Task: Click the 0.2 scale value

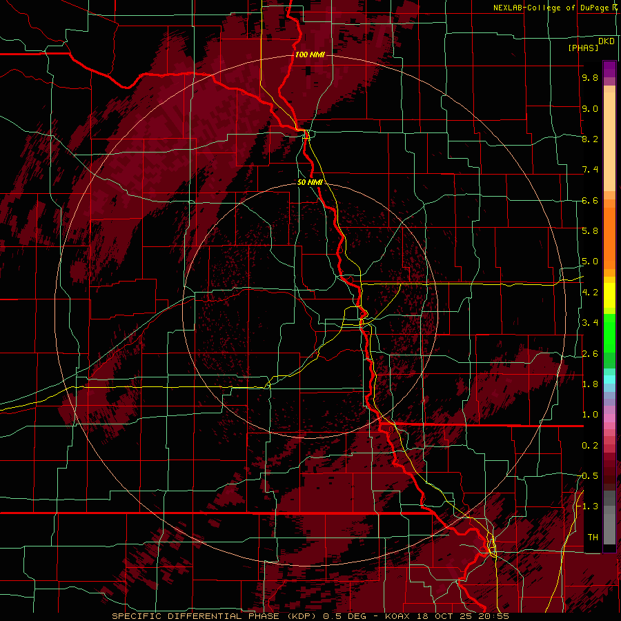Action: [590, 446]
